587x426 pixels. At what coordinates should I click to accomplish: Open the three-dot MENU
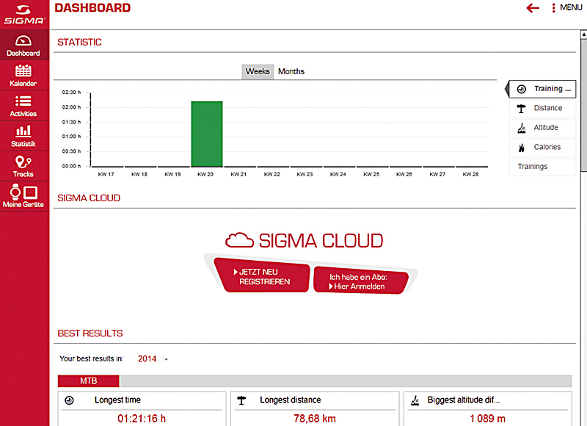pos(566,8)
